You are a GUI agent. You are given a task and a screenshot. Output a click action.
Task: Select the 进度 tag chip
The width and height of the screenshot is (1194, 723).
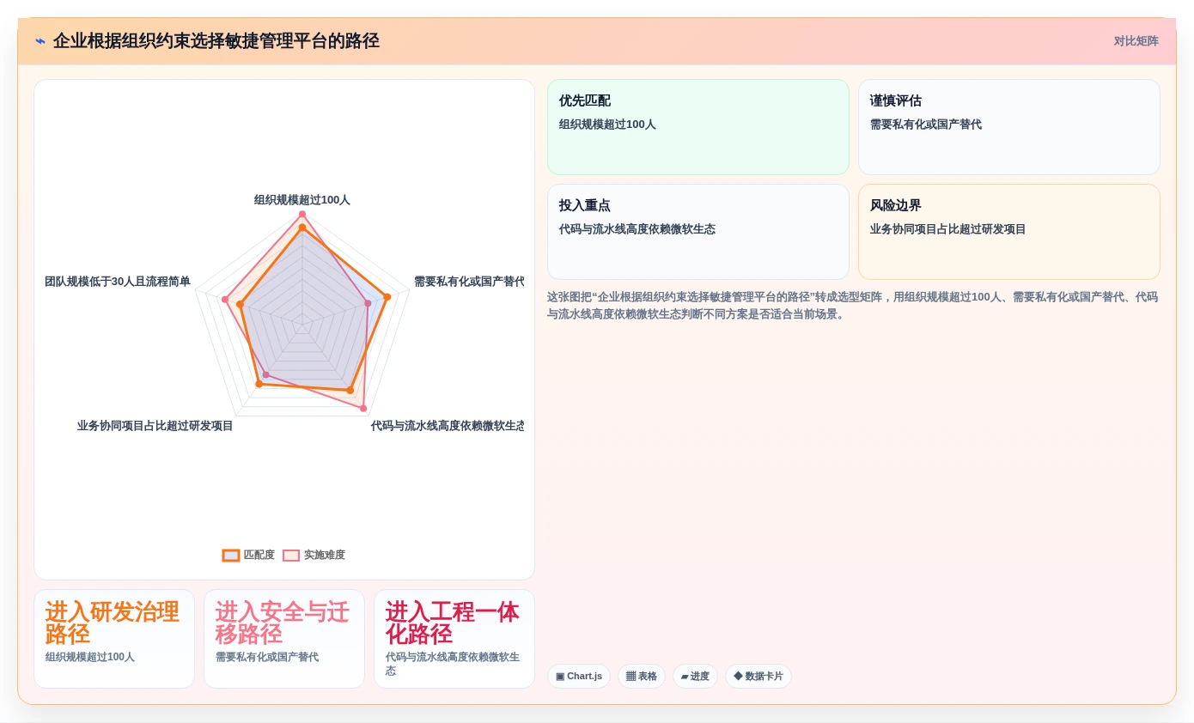tap(695, 677)
